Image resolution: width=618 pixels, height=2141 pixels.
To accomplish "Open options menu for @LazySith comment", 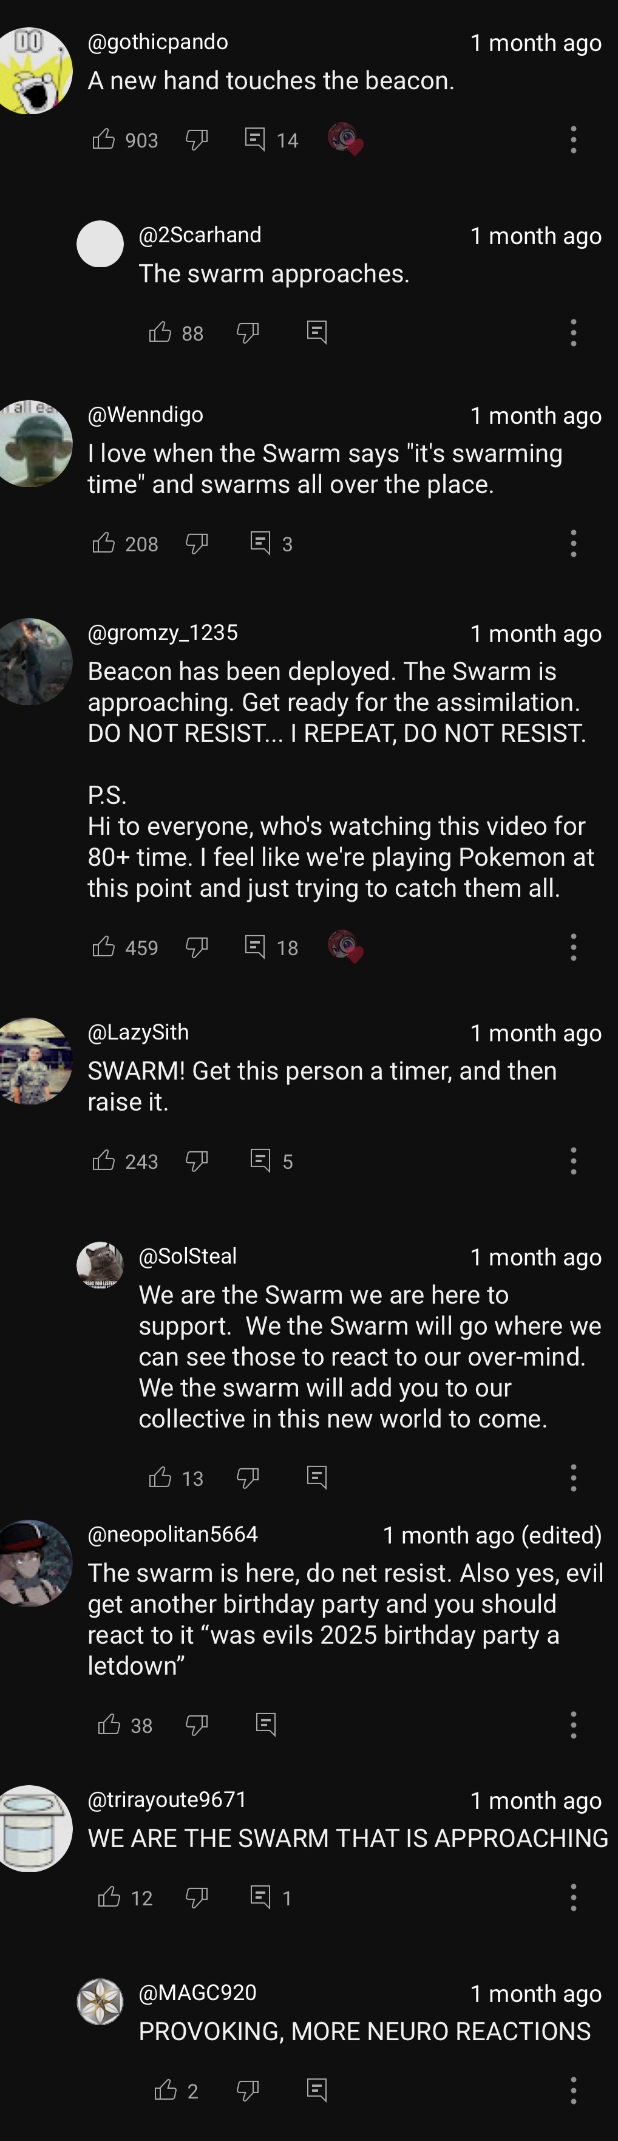I will (573, 1160).
